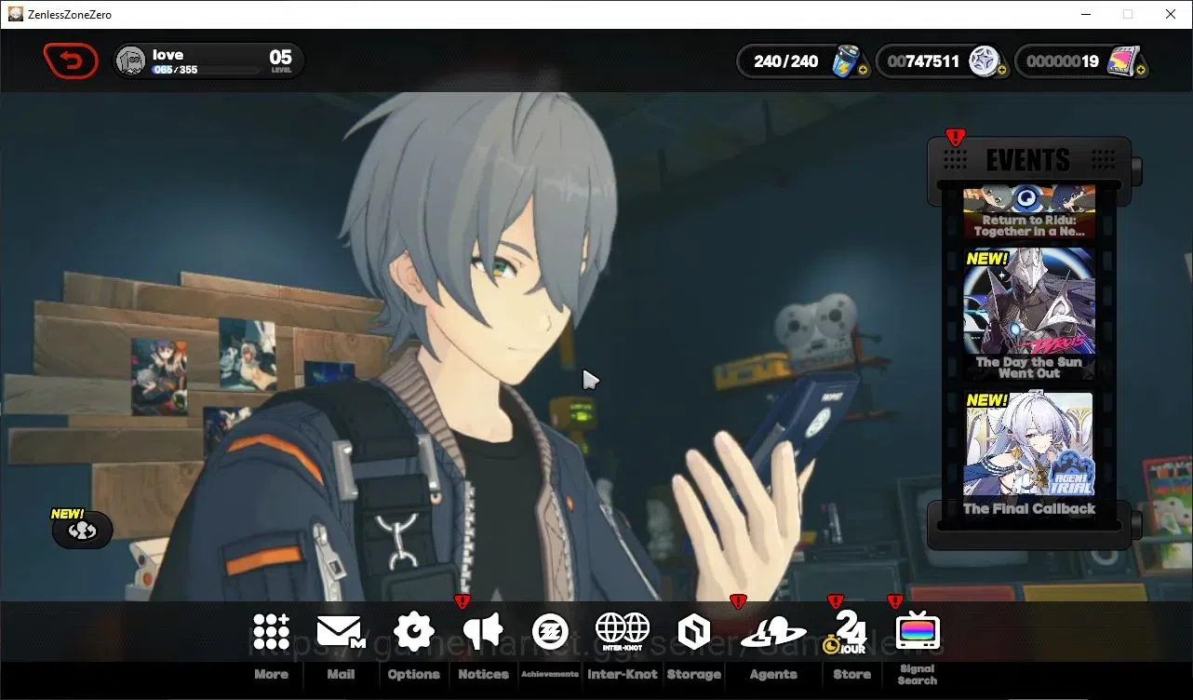Click the EVENTS panel header
This screenshot has width=1193, height=700.
tap(1028, 159)
